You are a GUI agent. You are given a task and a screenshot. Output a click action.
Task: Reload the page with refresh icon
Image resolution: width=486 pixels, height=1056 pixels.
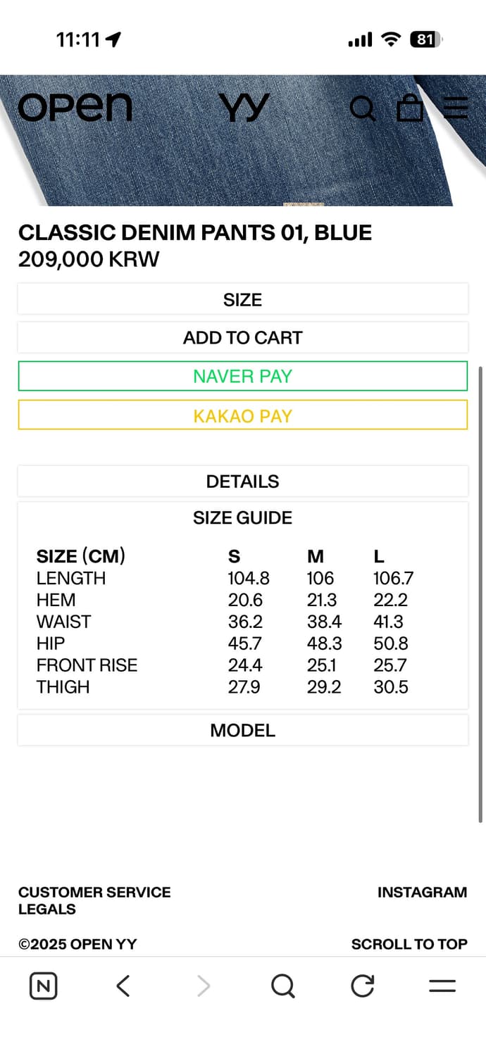pyautogui.click(x=363, y=986)
